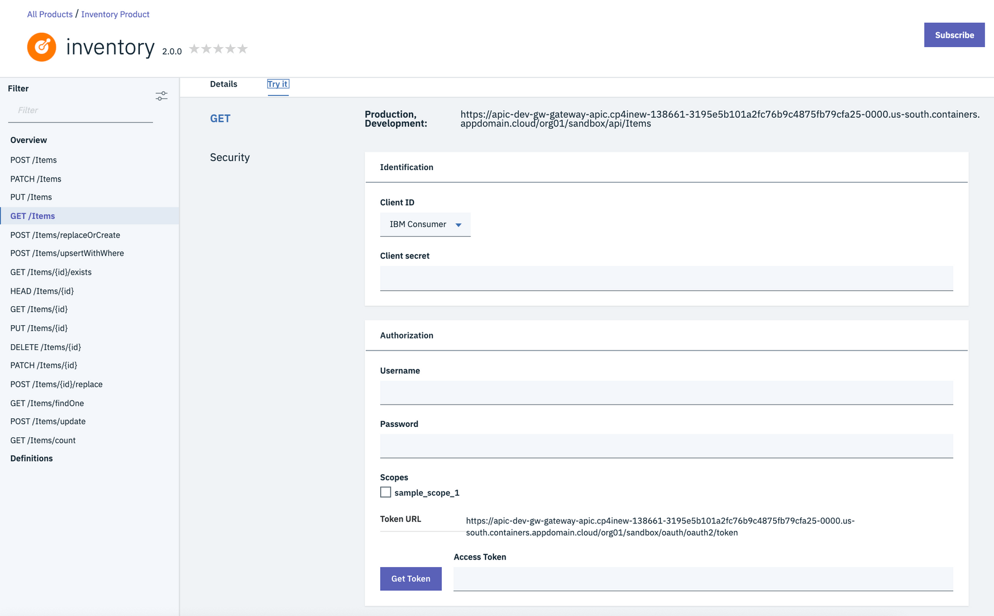Click the sidebar Filter search box
This screenshot has width=994, height=616.
(x=80, y=110)
